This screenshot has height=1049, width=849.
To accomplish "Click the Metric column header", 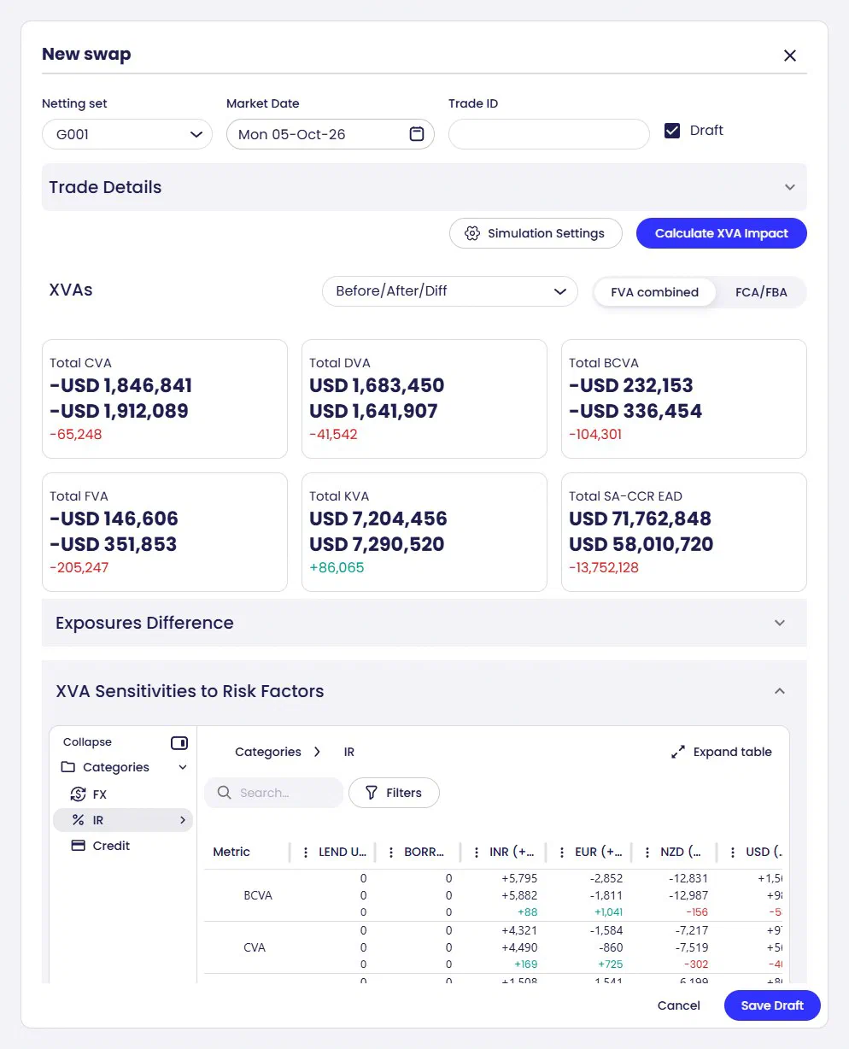I will point(231,852).
